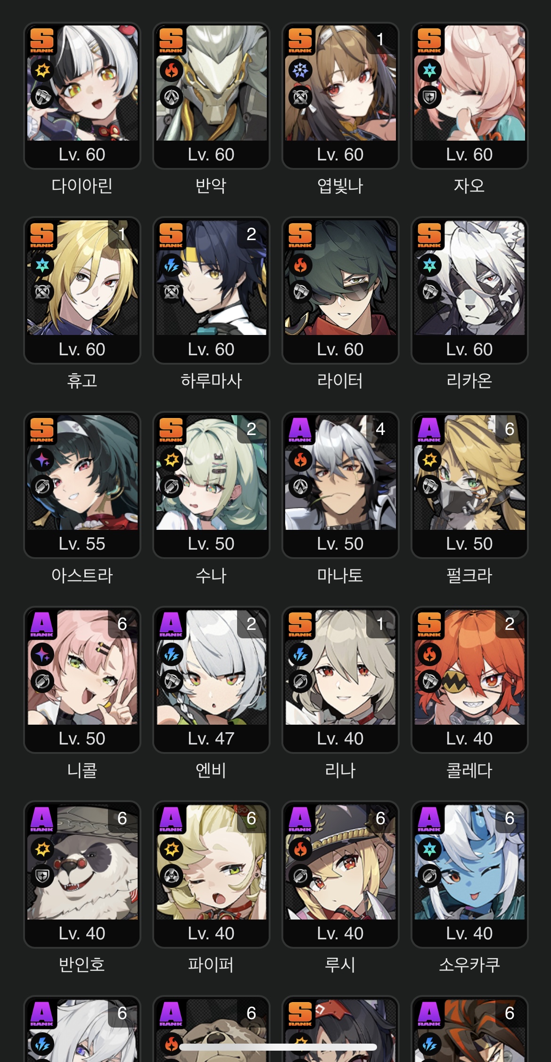This screenshot has height=1062, width=551.
Task: Open the 루시 character portrait
Action: coord(340,862)
